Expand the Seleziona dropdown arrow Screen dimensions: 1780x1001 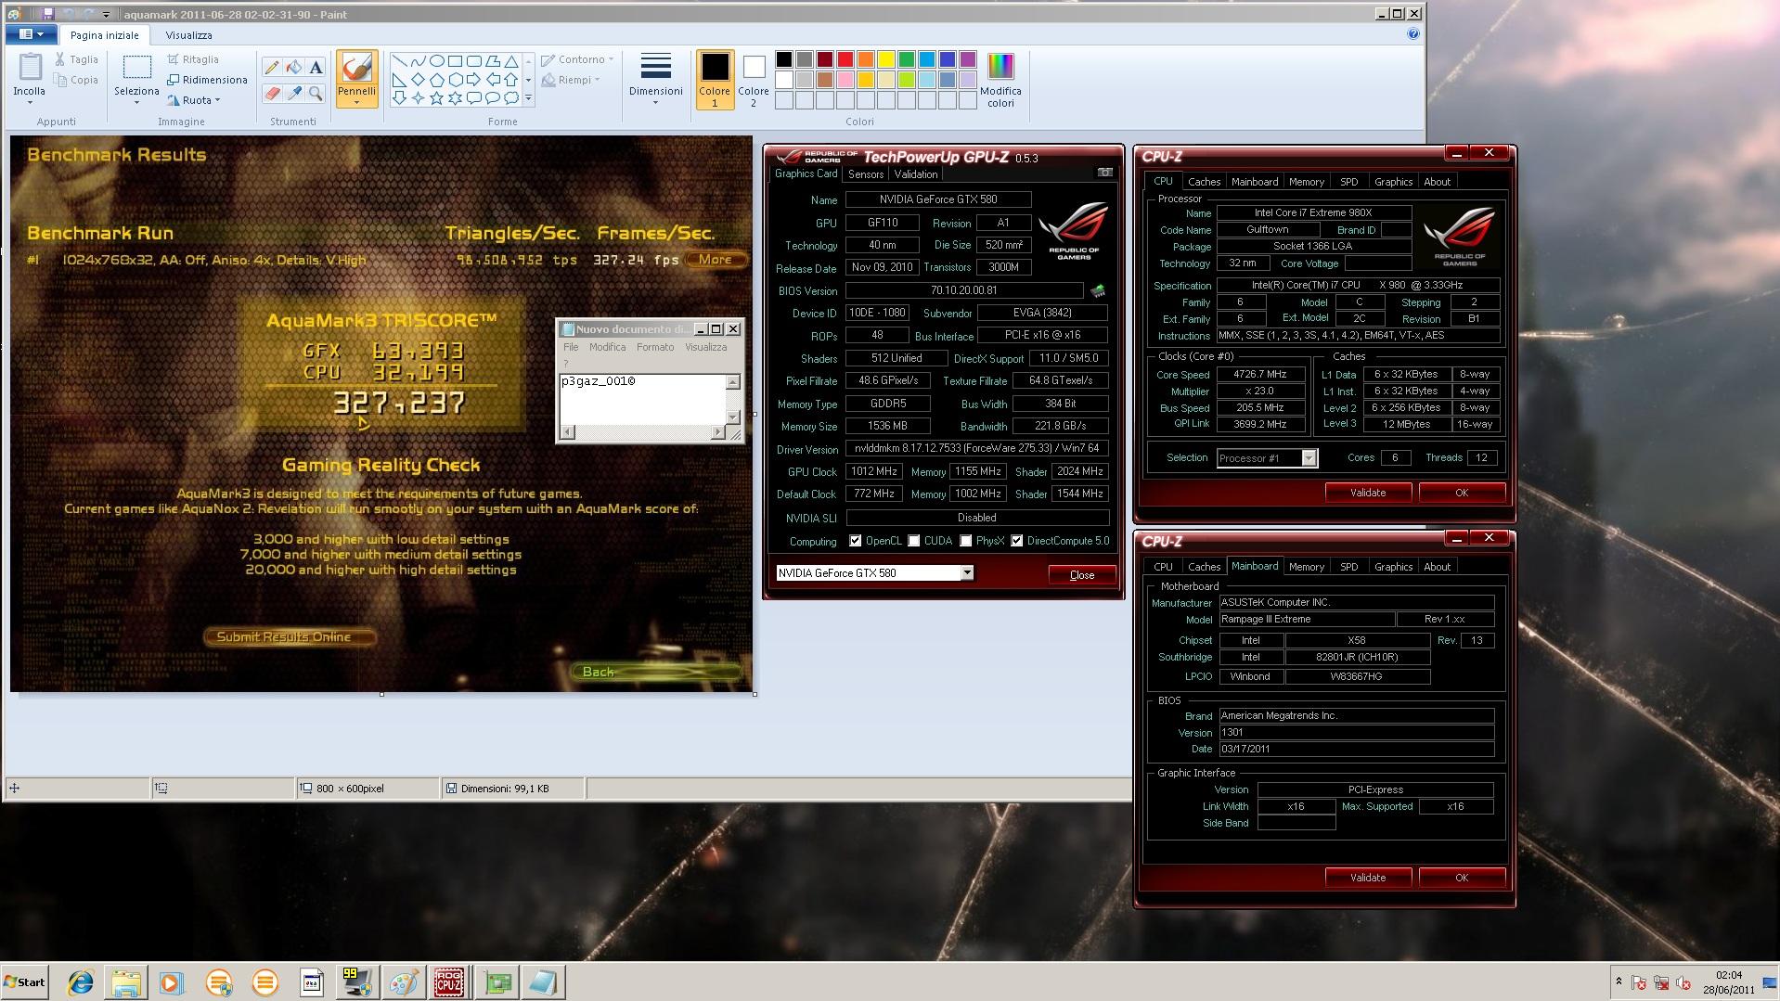(136, 102)
